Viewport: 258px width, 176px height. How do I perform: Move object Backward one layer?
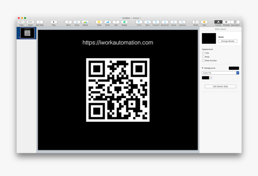point(165,22)
